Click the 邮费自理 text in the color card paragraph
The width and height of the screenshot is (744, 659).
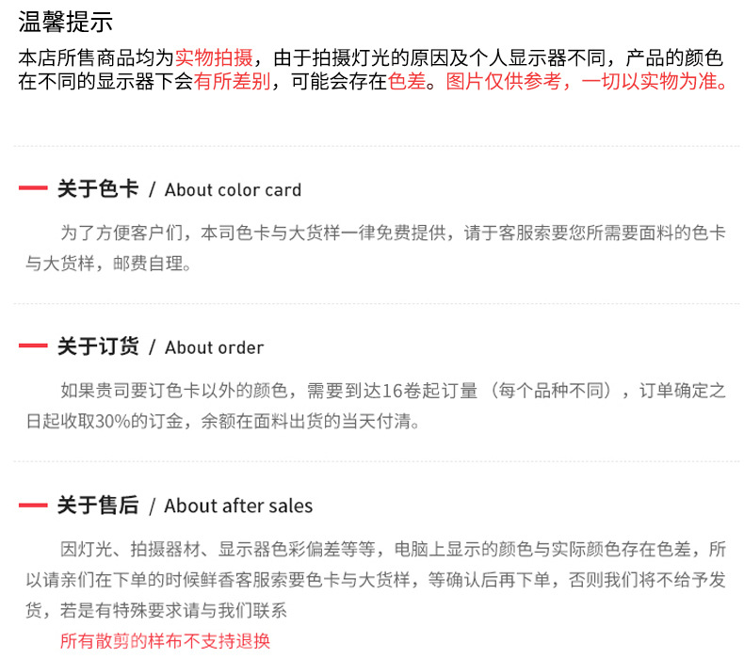[153, 263]
